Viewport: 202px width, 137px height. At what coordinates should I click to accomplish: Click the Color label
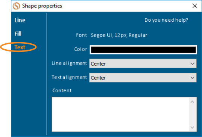click(x=81, y=49)
